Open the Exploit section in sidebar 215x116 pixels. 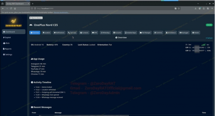pyautogui.click(x=7, y=37)
